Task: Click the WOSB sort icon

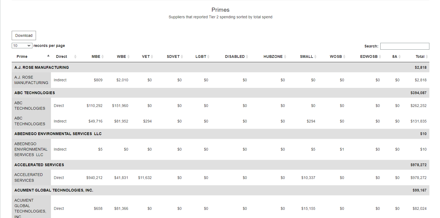Action: [344, 56]
